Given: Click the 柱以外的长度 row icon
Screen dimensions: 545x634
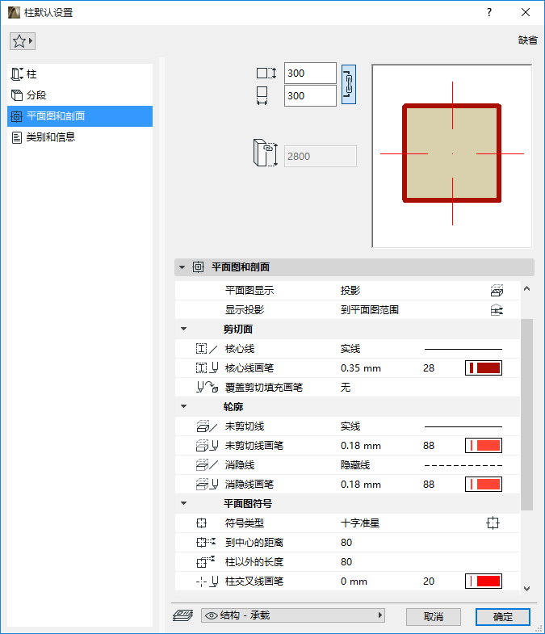Looking at the screenshot, I should 206,561.
